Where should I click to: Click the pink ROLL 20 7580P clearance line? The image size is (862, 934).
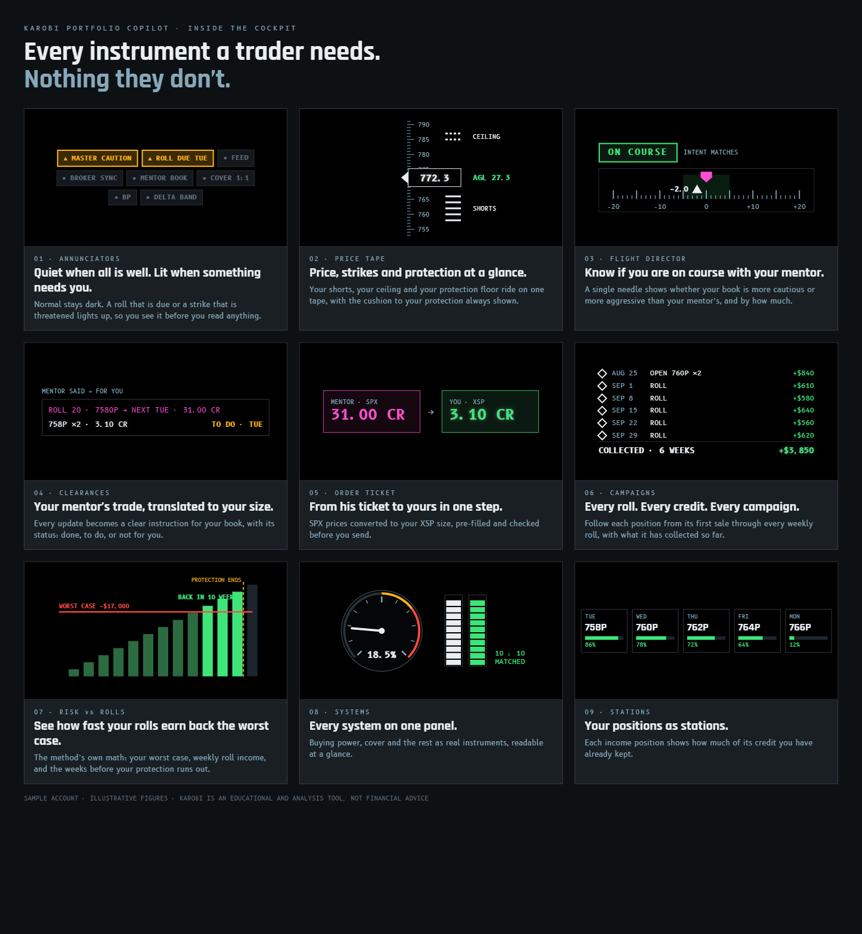(x=134, y=410)
